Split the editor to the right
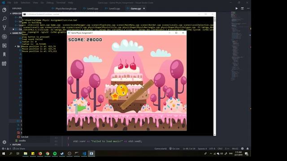Screen dimensions: 287x161 coord(242,8)
